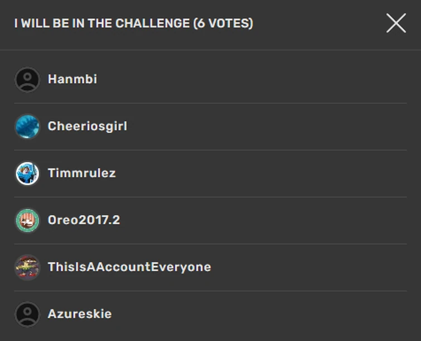Close the voters list with the X
This screenshot has height=341, width=421.
(x=396, y=23)
